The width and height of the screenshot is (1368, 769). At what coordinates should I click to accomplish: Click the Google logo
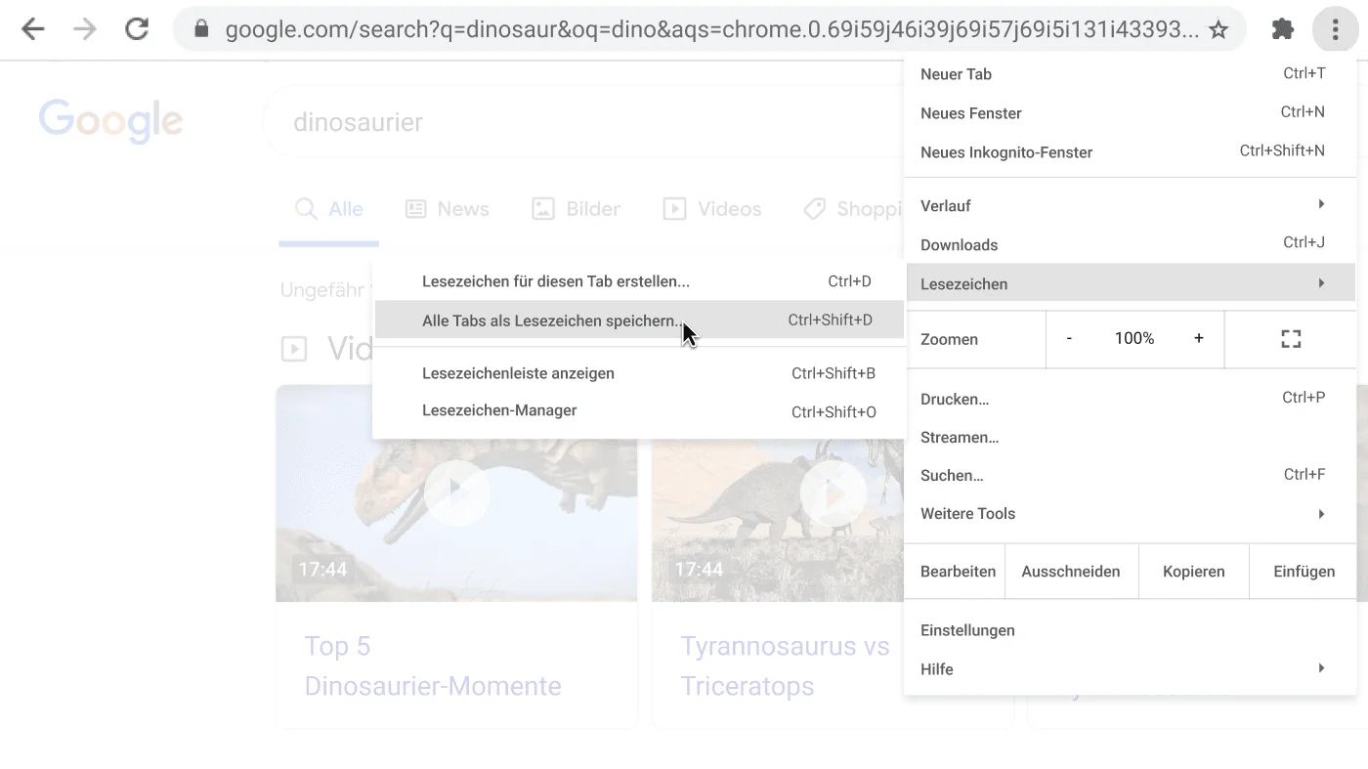click(x=110, y=120)
